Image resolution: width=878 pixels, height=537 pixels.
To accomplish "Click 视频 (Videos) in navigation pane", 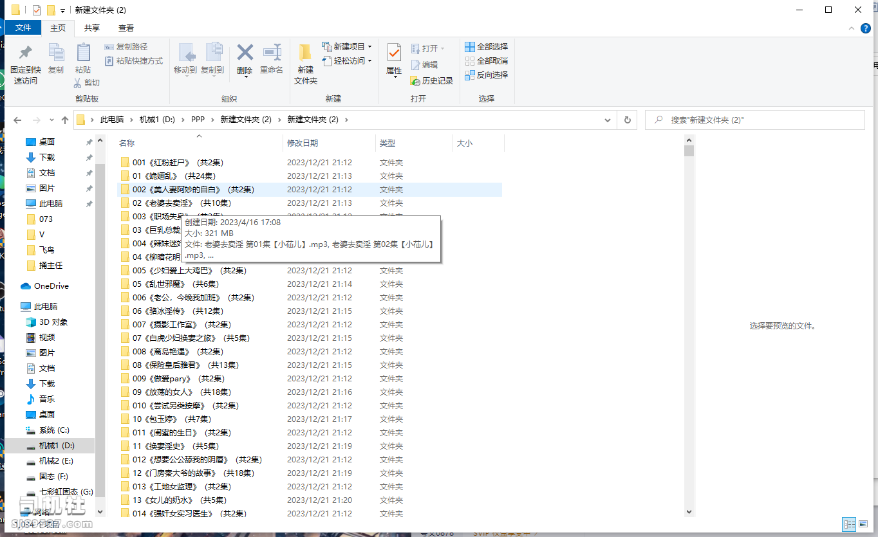I will 40,338.
